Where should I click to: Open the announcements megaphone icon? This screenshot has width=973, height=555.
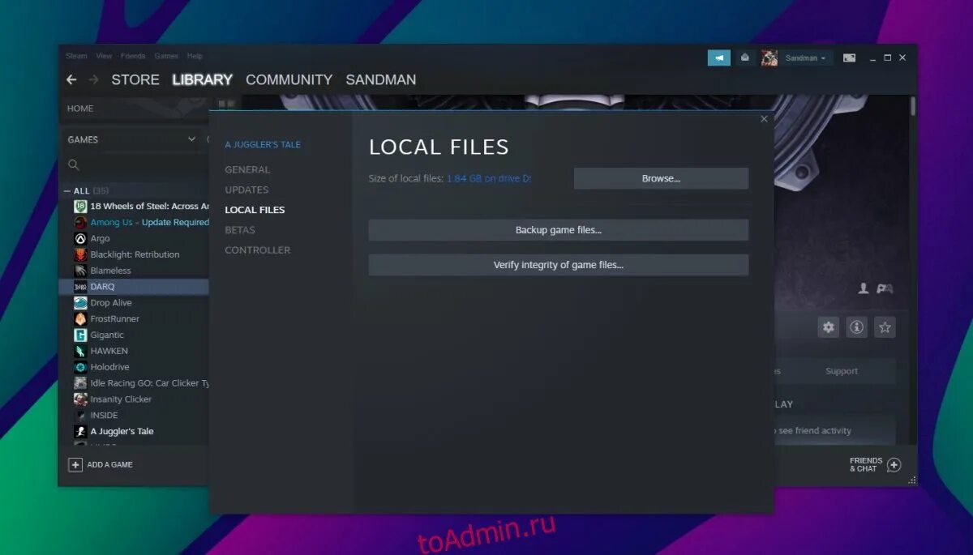coord(718,58)
